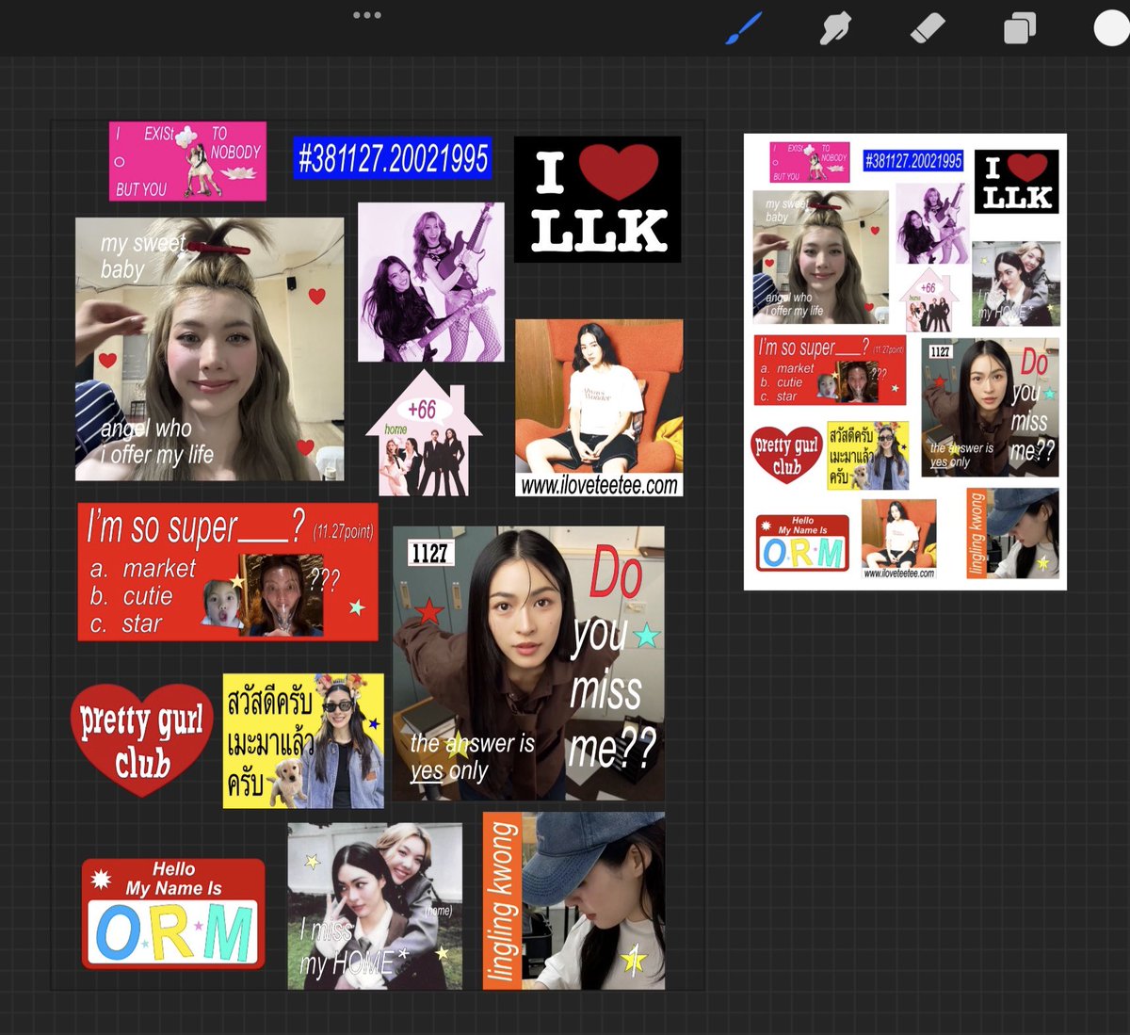The image size is (1130, 1035).
Task: Click the large 'c. star' option
Action: coord(126,623)
